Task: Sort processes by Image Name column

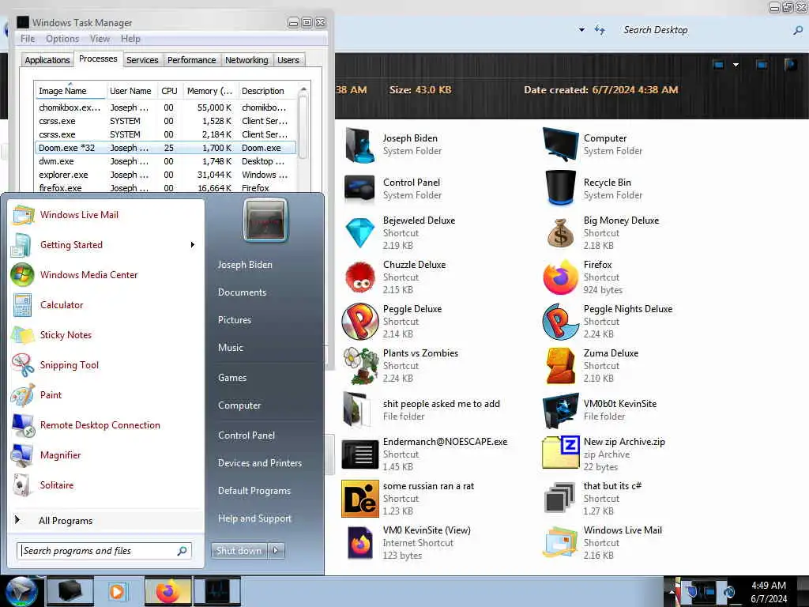Action: [x=70, y=90]
